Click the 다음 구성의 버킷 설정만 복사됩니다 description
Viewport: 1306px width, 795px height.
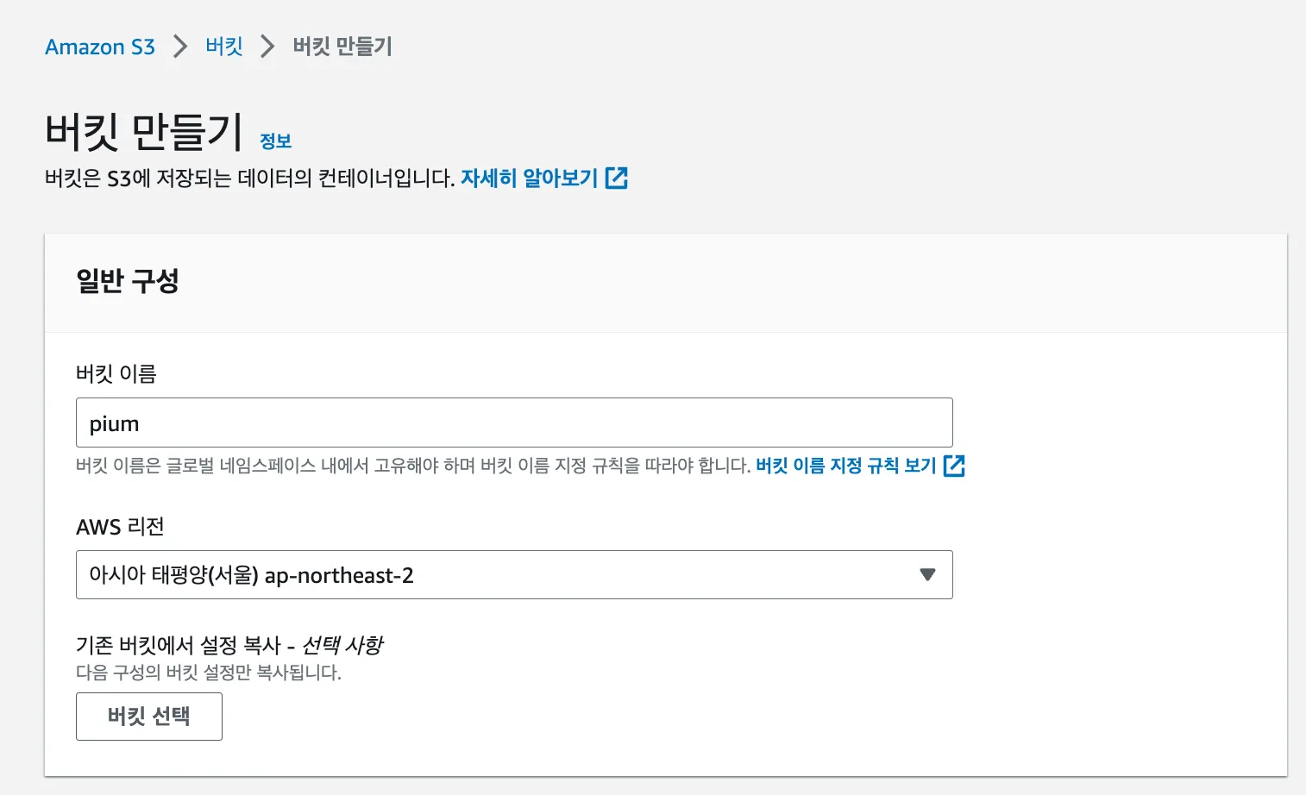[209, 673]
